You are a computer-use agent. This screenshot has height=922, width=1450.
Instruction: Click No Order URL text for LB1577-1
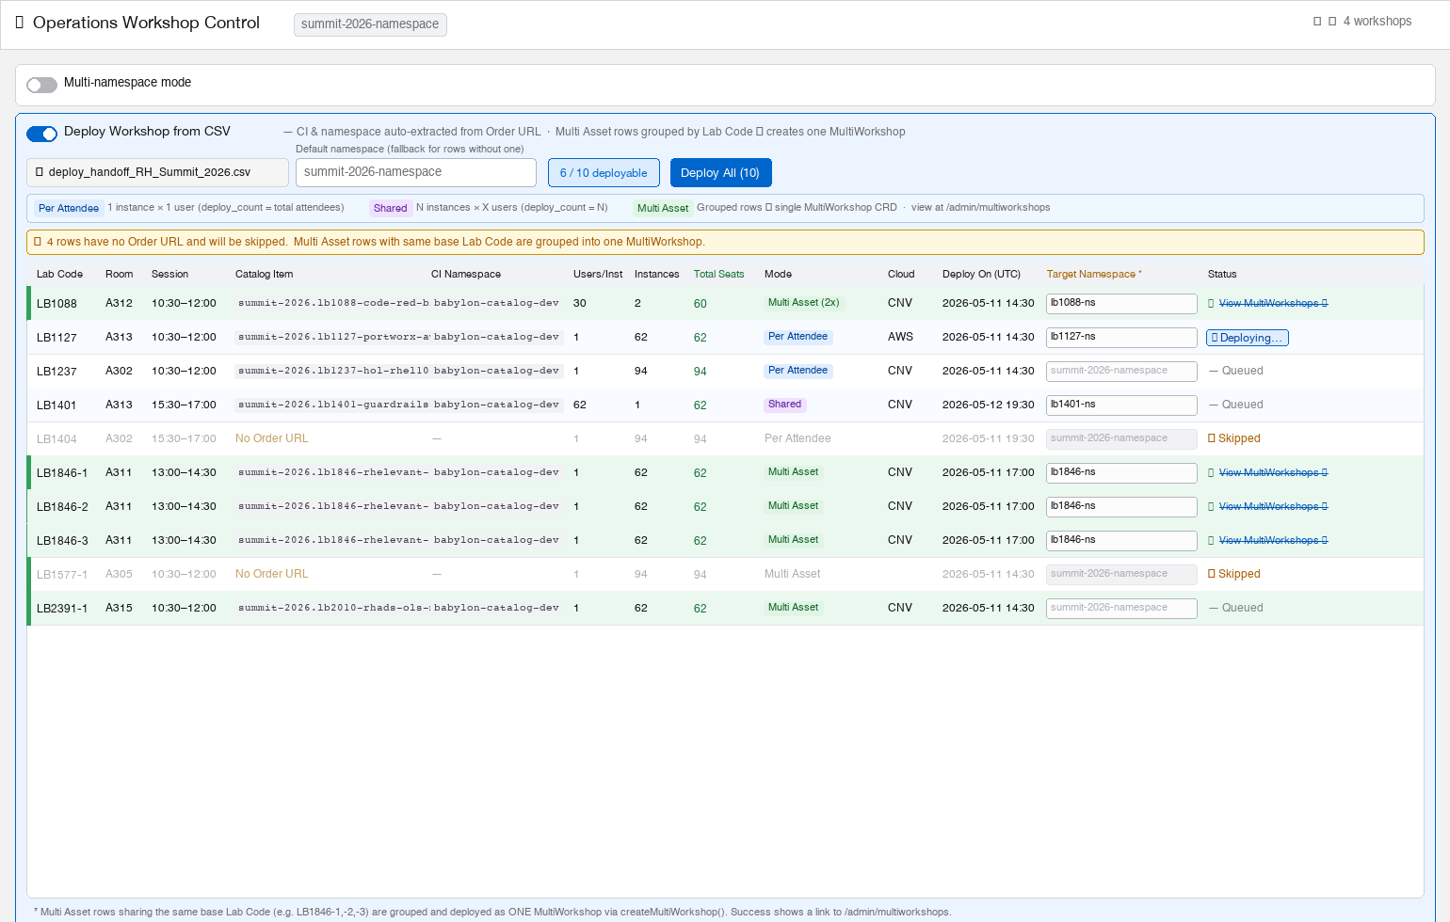[271, 574]
